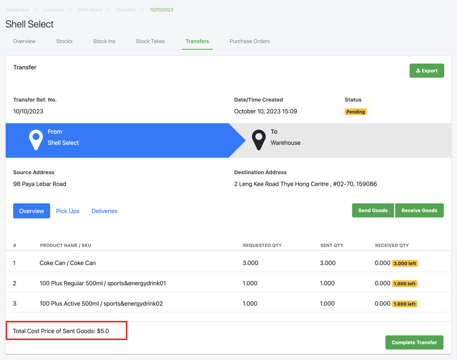
Task: Click the Pending status badge
Action: [356, 112]
